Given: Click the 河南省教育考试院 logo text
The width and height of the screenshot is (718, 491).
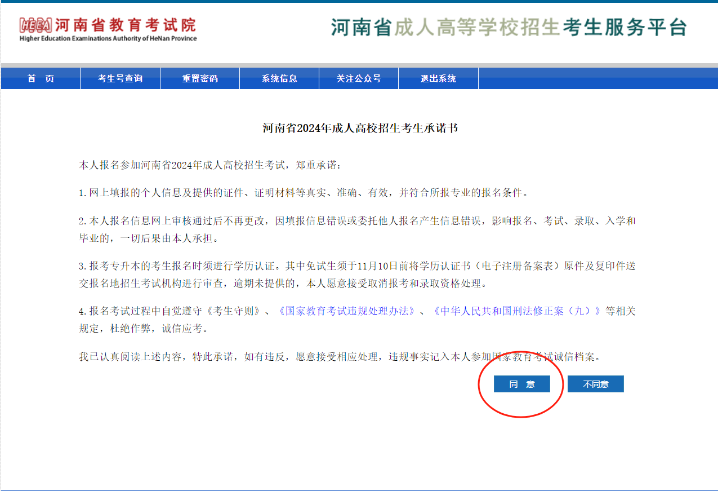Looking at the screenshot, I should click(x=127, y=25).
